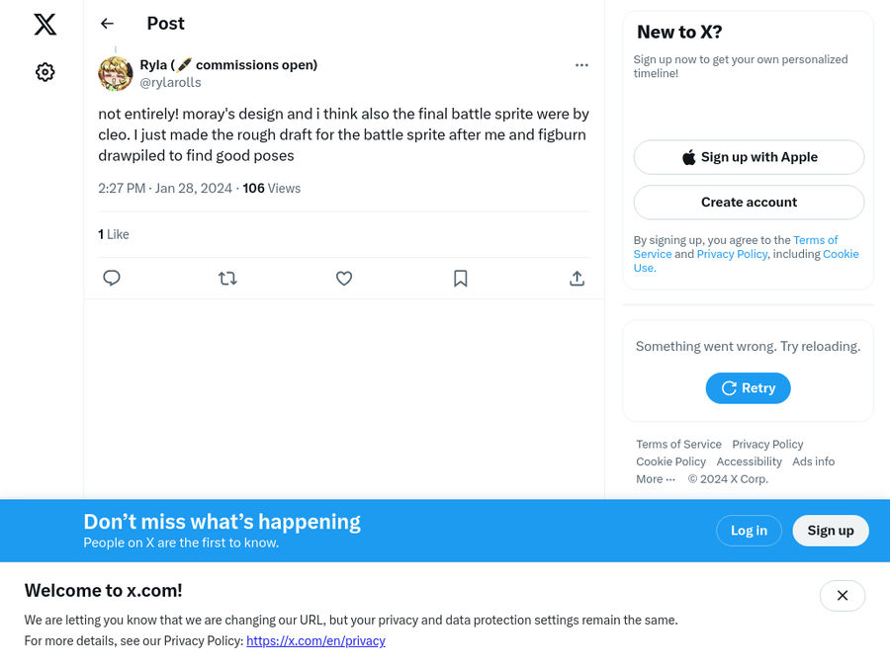Retry loading the failed section
This screenshot has width=890, height=667.
pos(748,388)
